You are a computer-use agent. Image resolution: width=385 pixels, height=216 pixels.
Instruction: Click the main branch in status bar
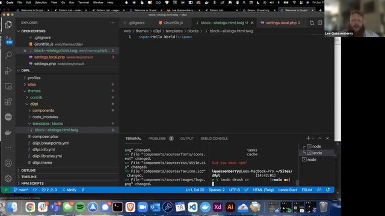click(x=21, y=190)
